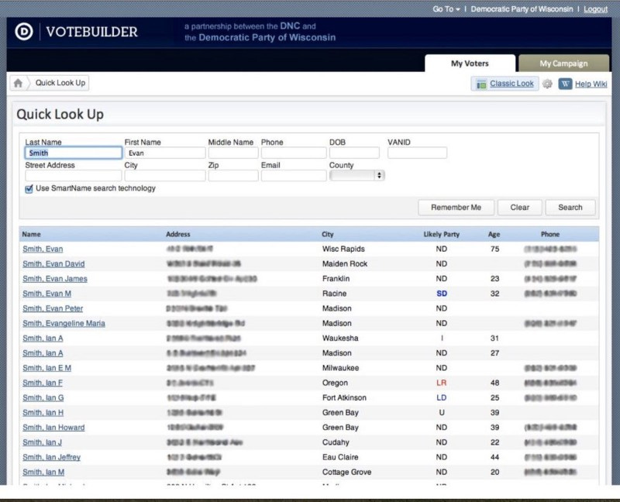This screenshot has width=620, height=502.
Task: Click the Quick Look Up breadcrumb
Action: pyautogui.click(x=60, y=83)
